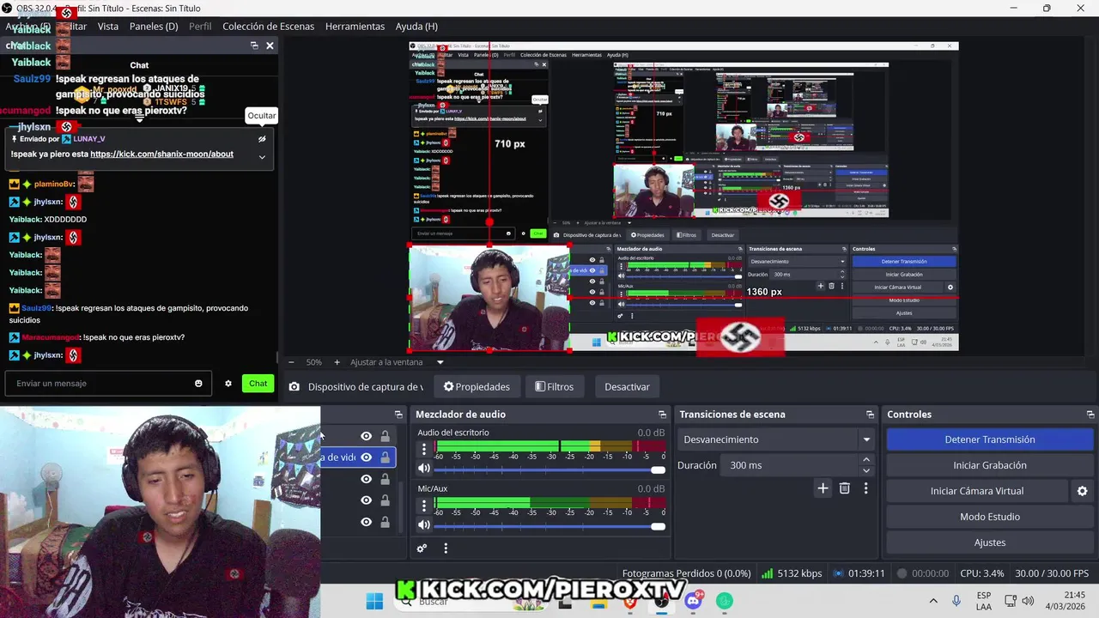Open the audio mixer menu dots
The width and height of the screenshot is (1099, 618).
(x=446, y=548)
